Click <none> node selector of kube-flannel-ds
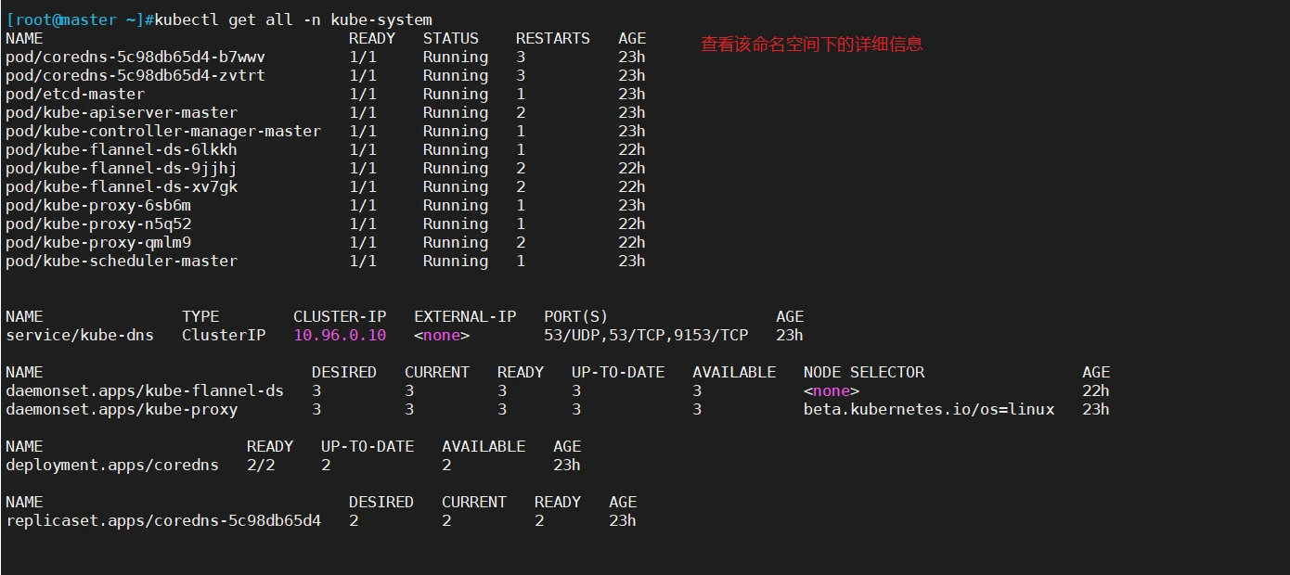Viewport: 1290px width, 575px height. 832,390
